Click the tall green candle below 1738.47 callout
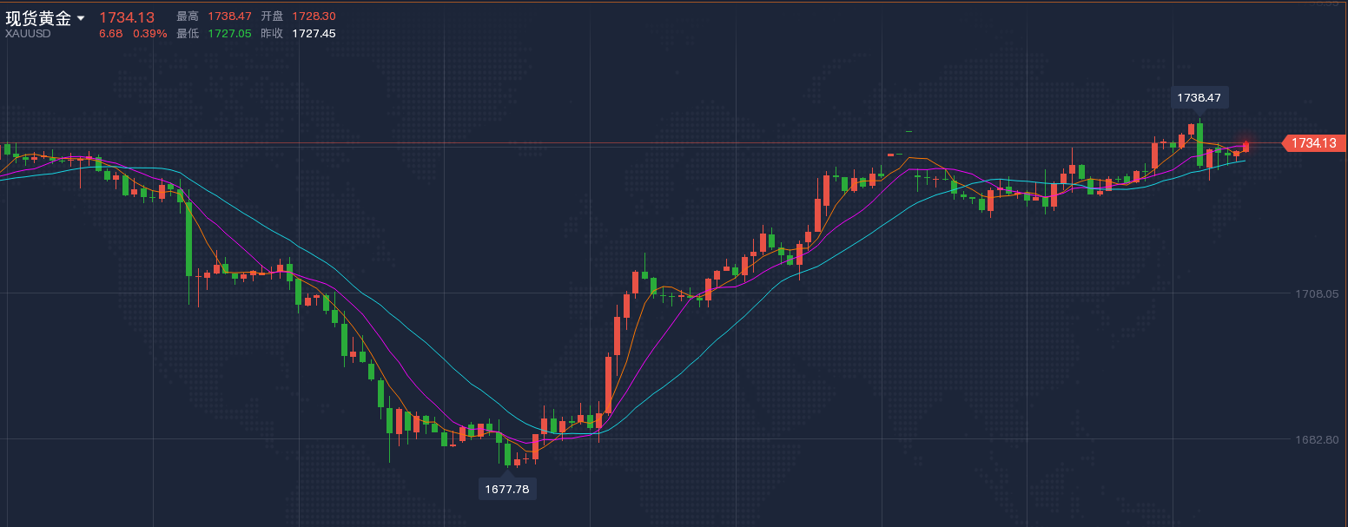Image resolution: width=1348 pixels, height=527 pixels. tap(1199, 143)
